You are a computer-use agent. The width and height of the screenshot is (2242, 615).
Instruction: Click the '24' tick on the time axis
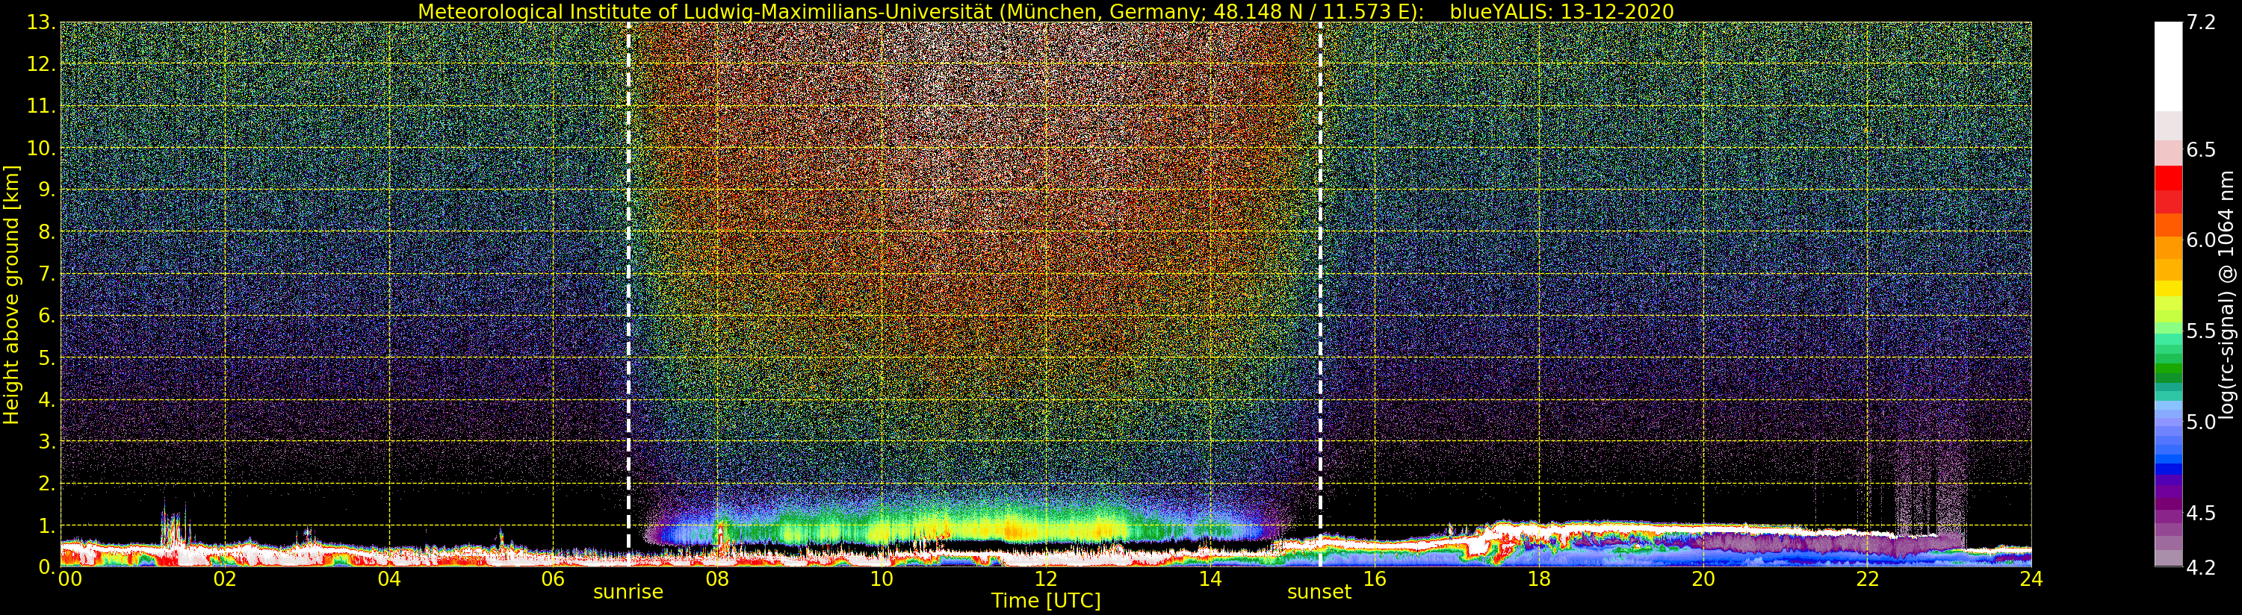[2031, 578]
